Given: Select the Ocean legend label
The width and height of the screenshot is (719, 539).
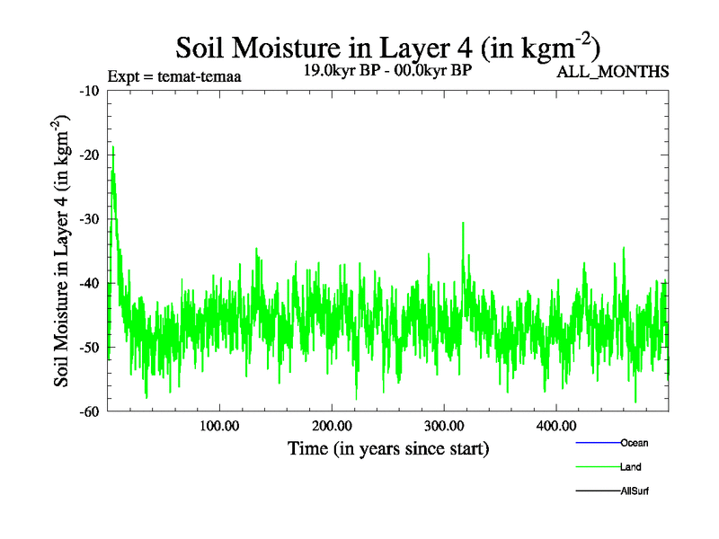Looking at the screenshot, I should [x=634, y=443].
